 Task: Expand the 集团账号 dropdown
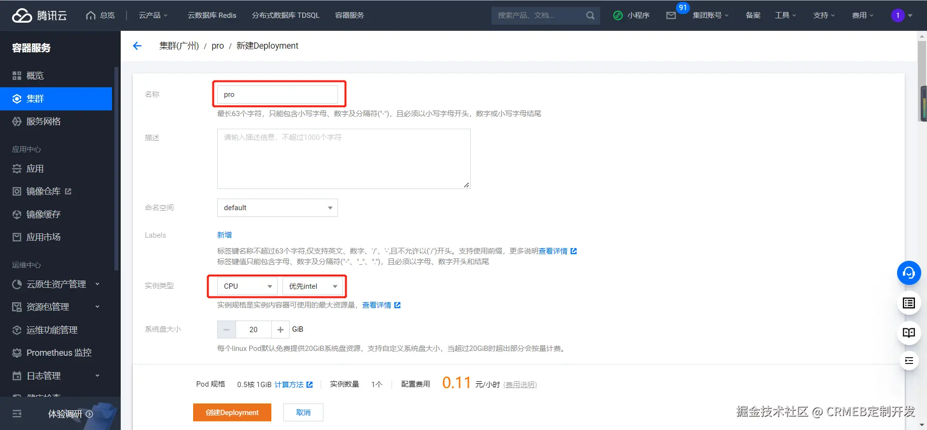click(x=711, y=15)
